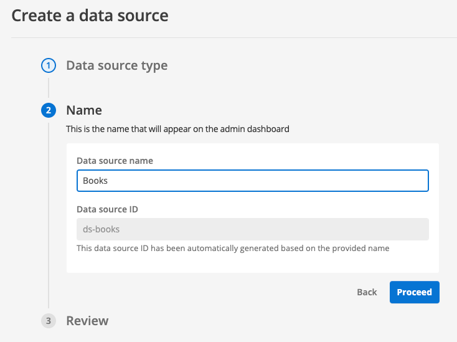Click the Data source ID label

pos(107,209)
